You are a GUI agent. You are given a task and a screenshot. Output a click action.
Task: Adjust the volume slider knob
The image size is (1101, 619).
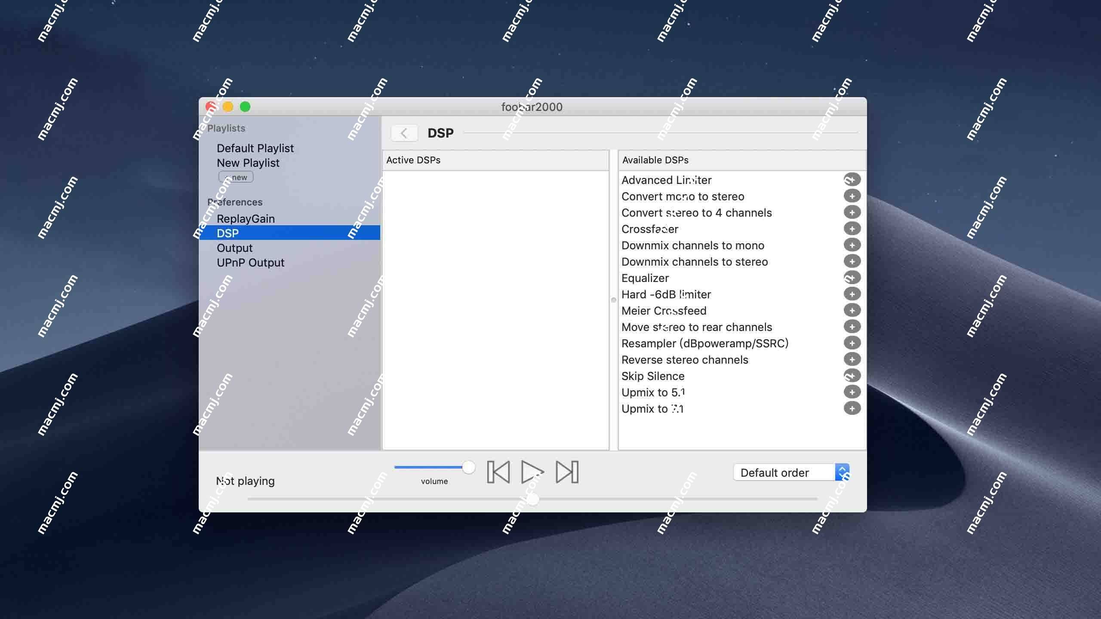point(468,467)
